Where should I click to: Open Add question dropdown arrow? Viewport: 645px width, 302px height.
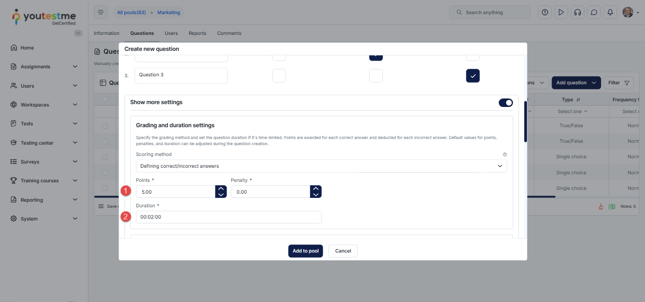pos(594,83)
